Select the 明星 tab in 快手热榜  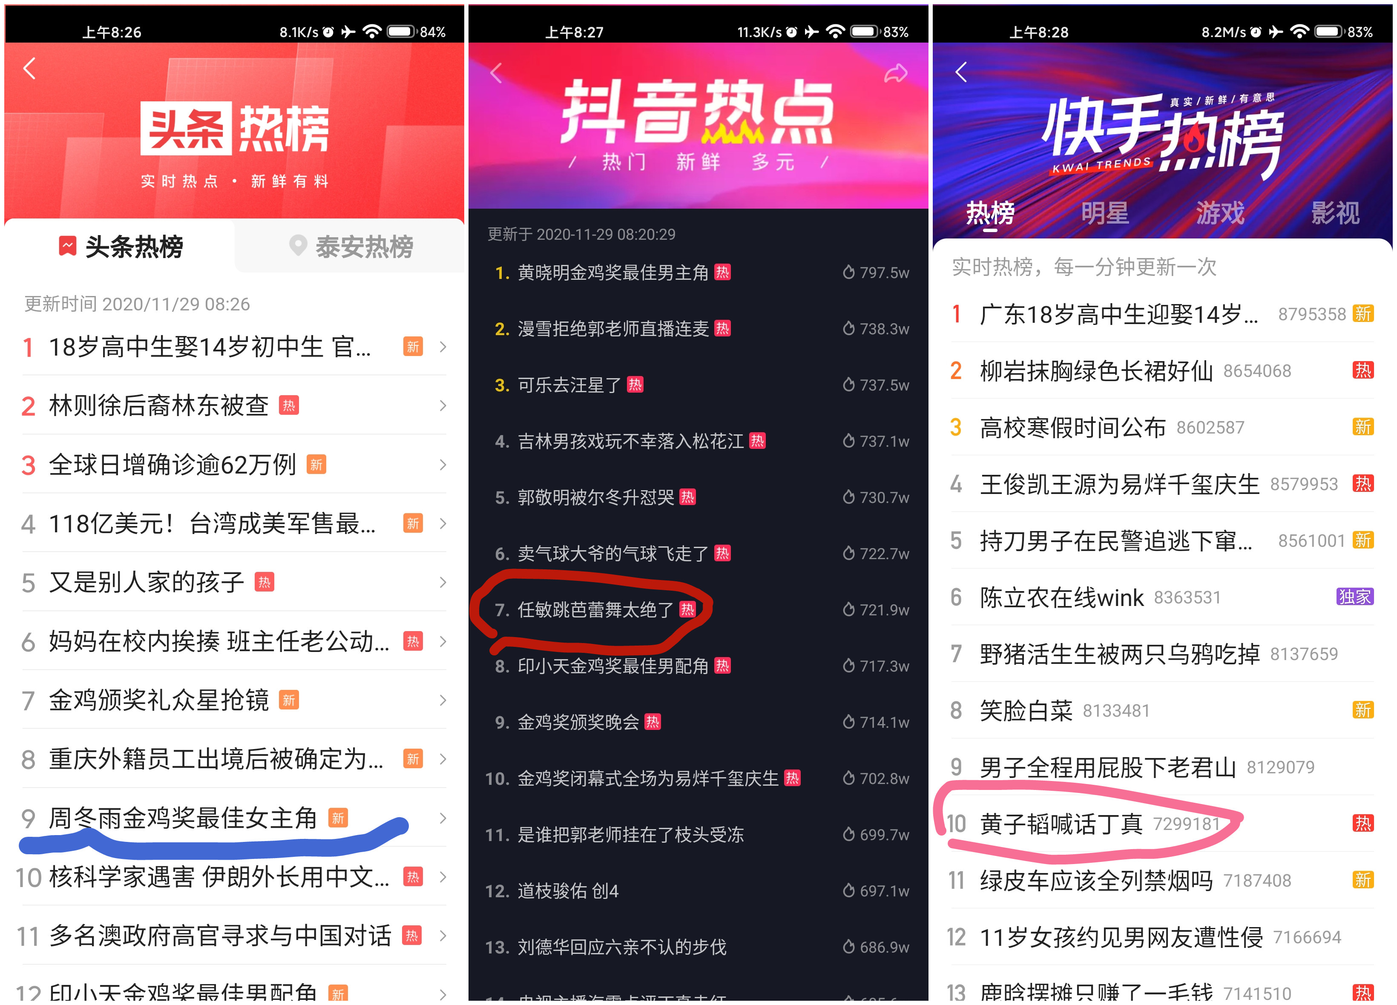[1105, 213]
